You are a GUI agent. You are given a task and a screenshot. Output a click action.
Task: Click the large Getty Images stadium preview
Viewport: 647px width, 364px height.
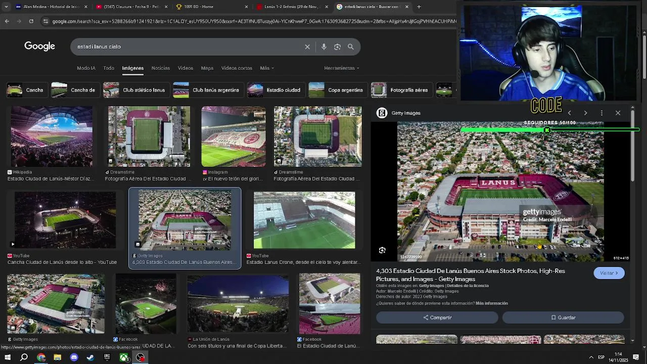(x=500, y=192)
